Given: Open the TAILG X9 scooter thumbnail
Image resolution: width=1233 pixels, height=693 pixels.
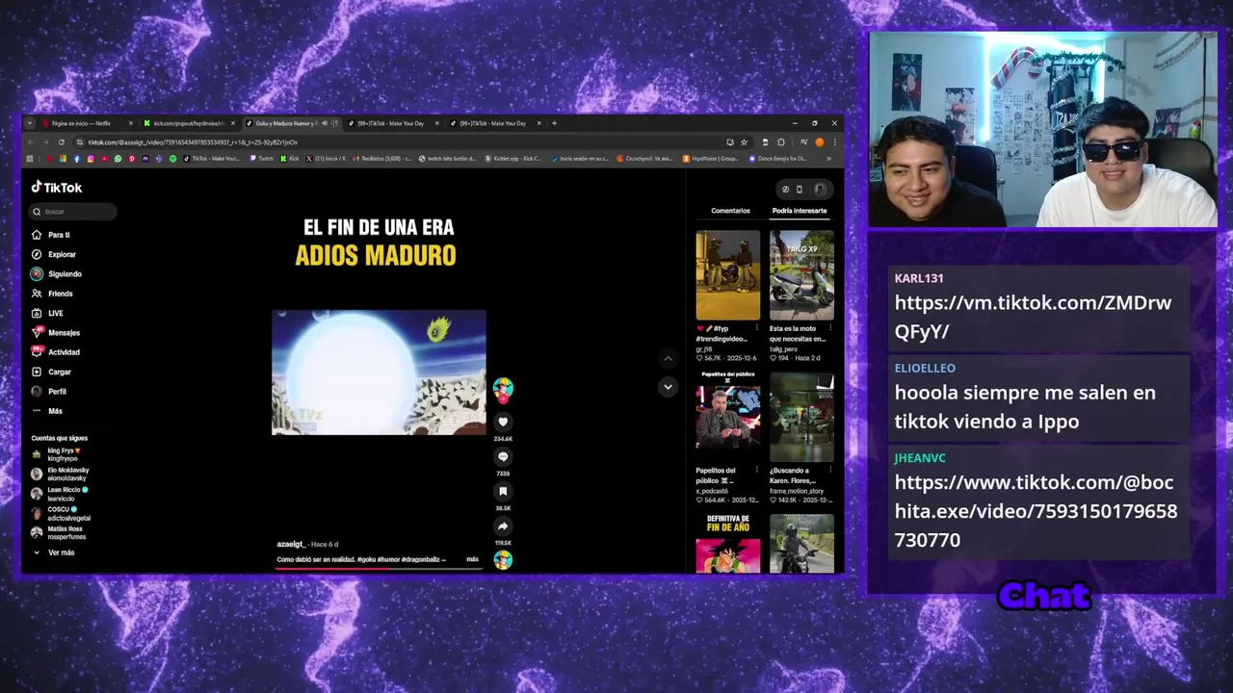Looking at the screenshot, I should click(x=801, y=275).
